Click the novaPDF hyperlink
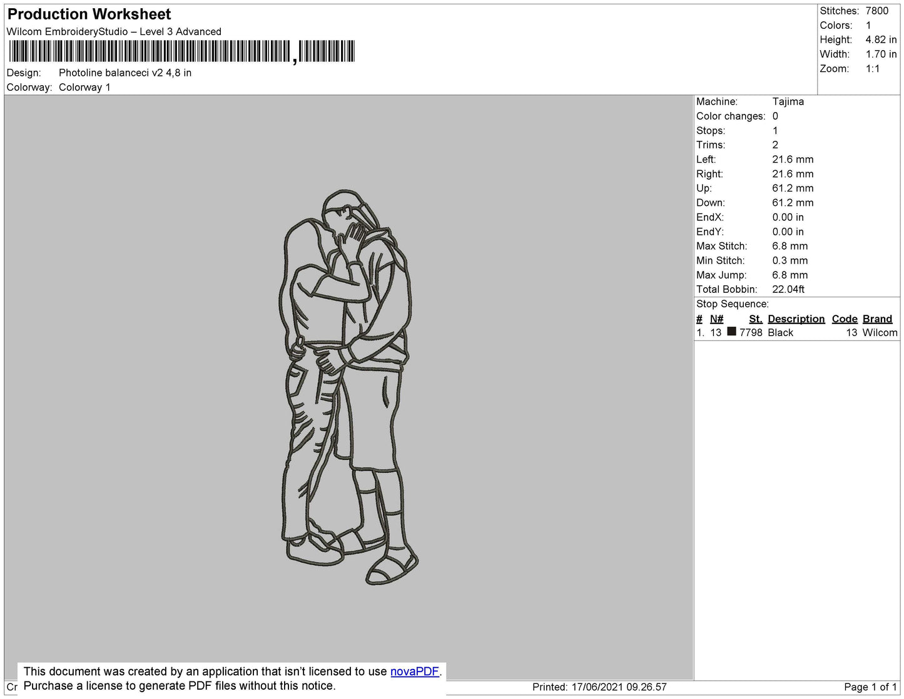 [415, 671]
